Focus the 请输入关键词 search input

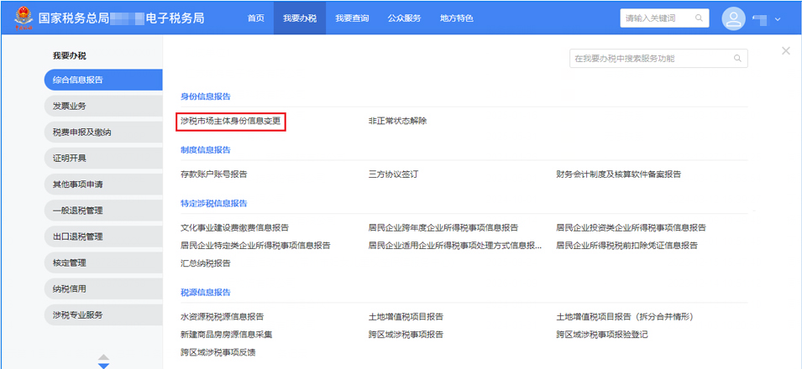coord(655,18)
